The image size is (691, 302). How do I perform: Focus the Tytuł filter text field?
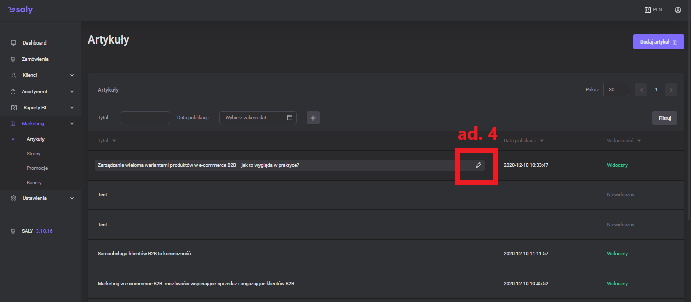pos(146,118)
